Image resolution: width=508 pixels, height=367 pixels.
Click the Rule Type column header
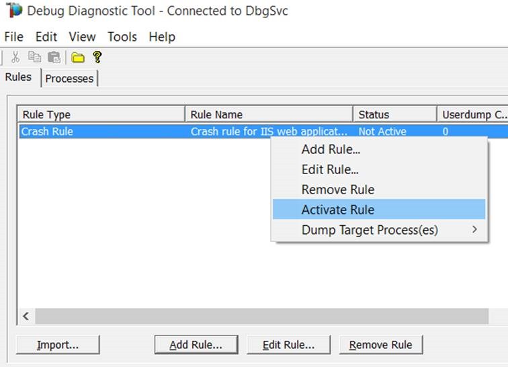click(101, 114)
